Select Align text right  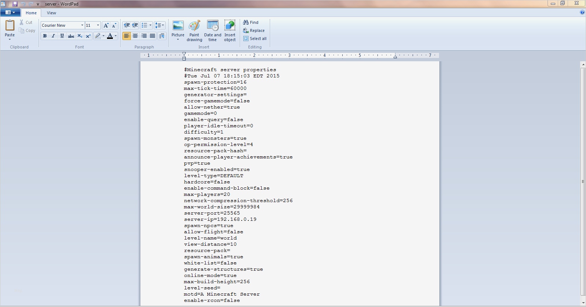[144, 36]
